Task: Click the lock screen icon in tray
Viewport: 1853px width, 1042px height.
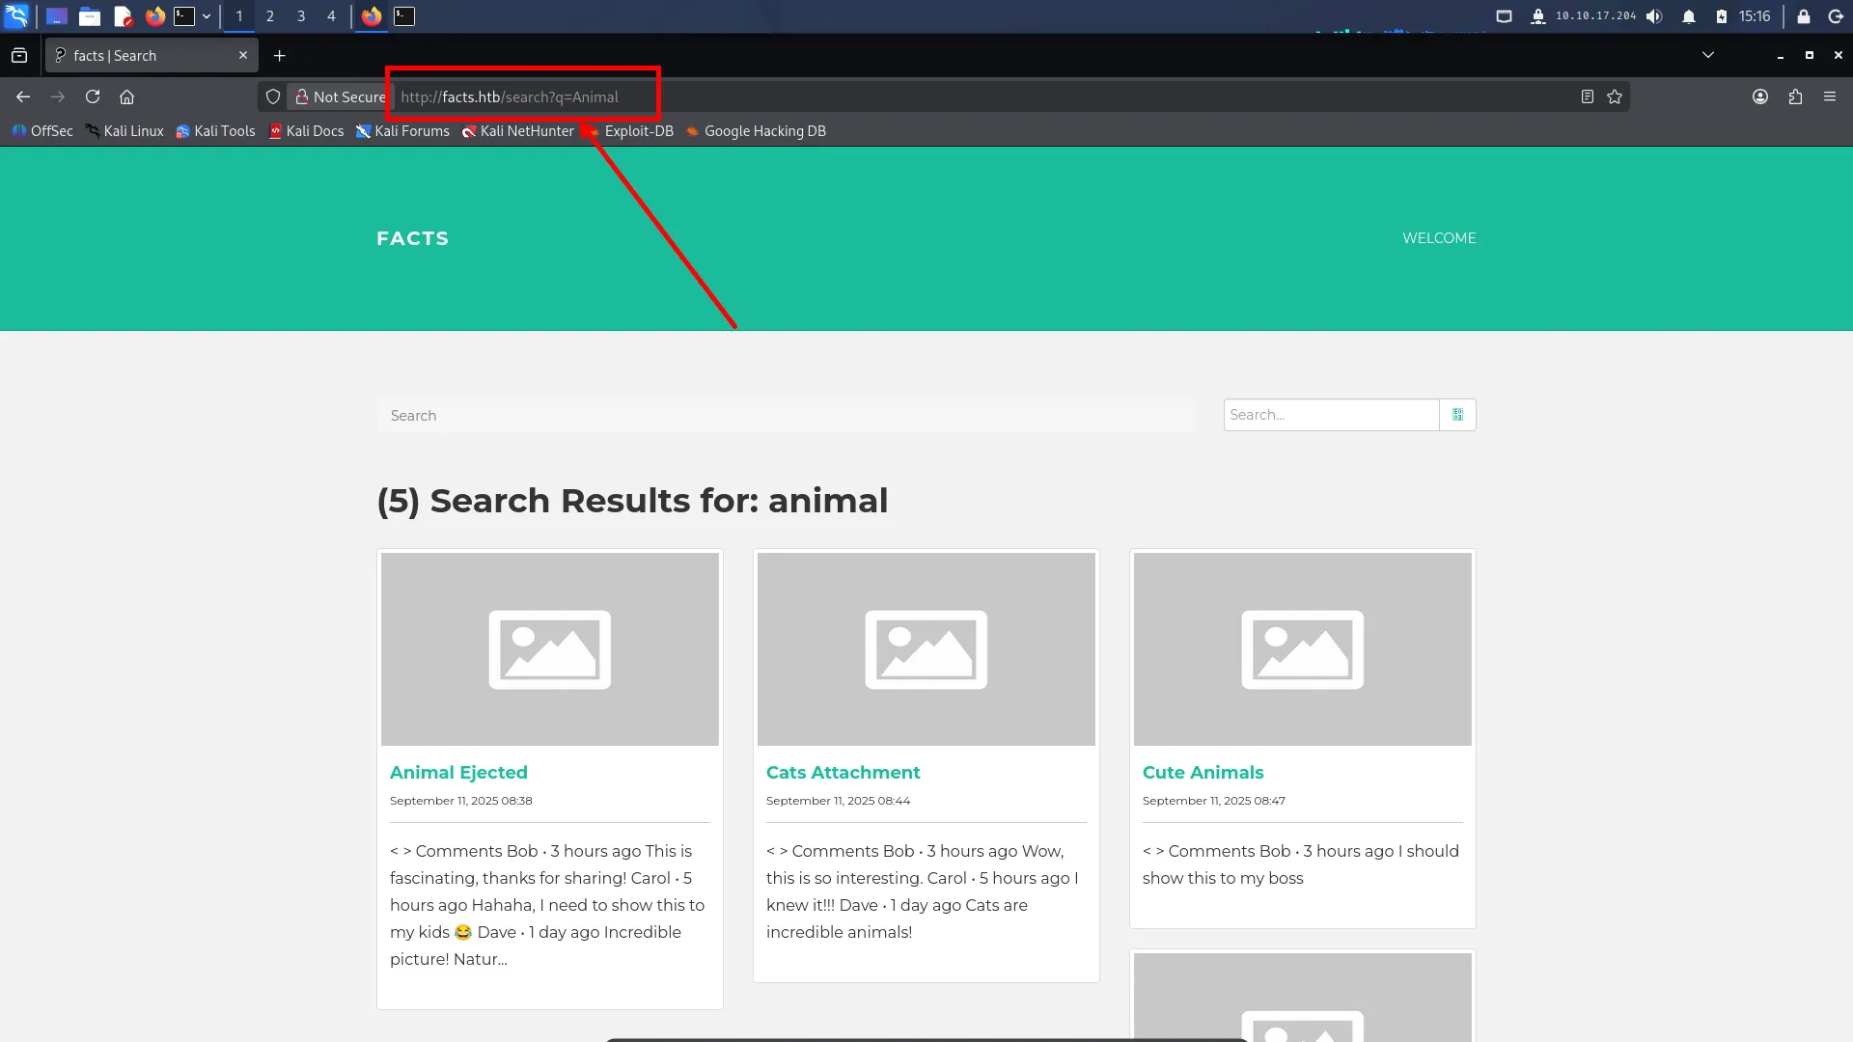Action: click(x=1803, y=16)
